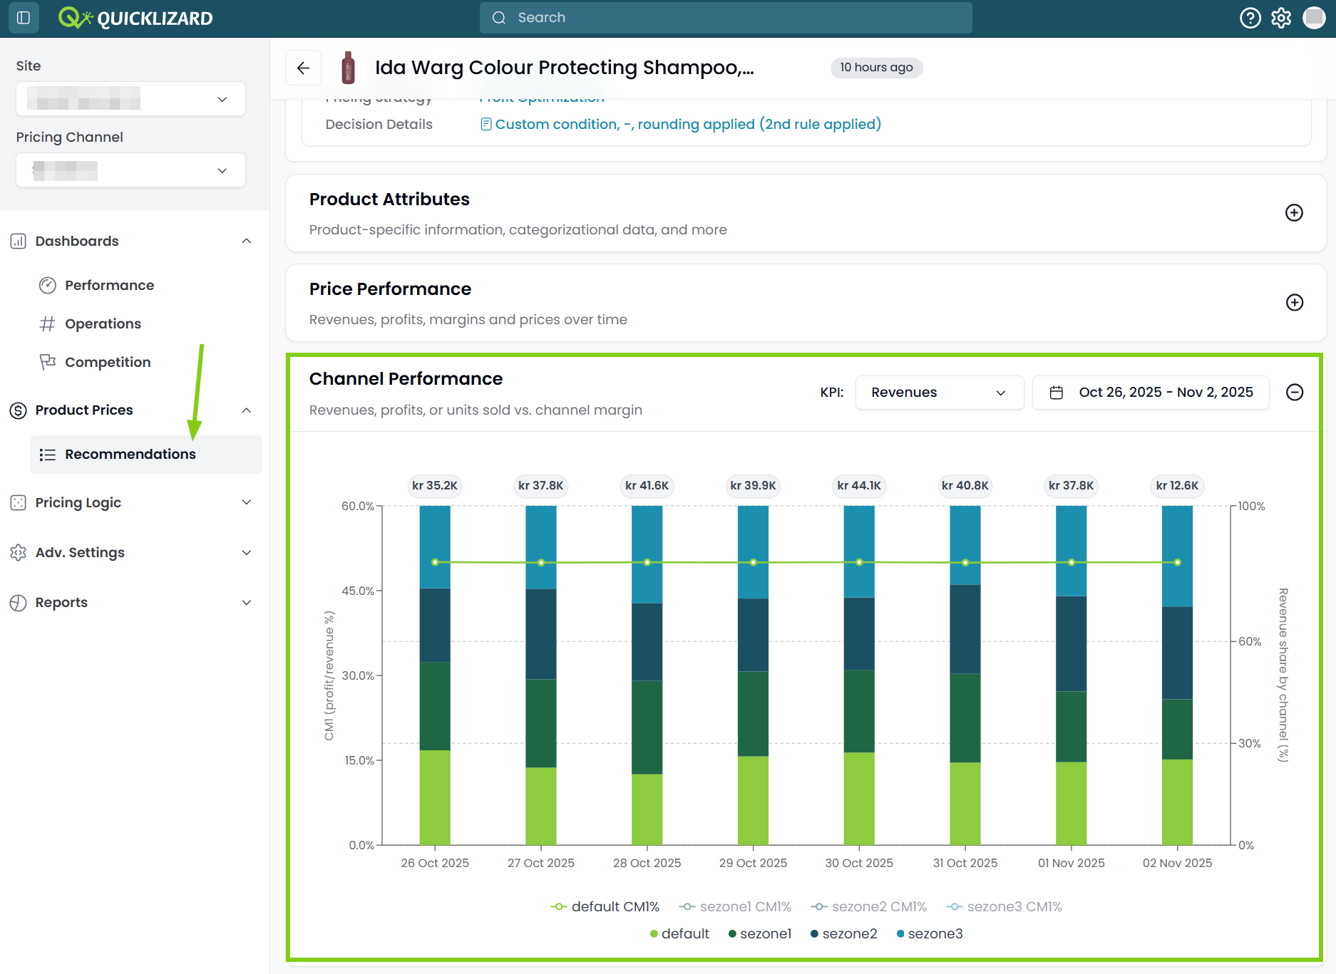Toggle the sidebar panel icon
Viewport: 1336px width, 974px height.
click(x=24, y=18)
